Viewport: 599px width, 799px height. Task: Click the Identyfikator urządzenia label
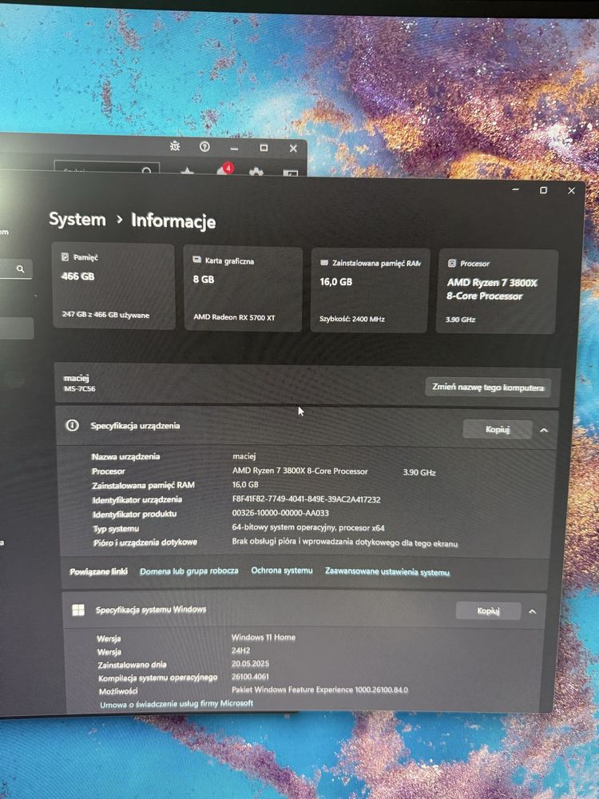pyautogui.click(x=137, y=500)
